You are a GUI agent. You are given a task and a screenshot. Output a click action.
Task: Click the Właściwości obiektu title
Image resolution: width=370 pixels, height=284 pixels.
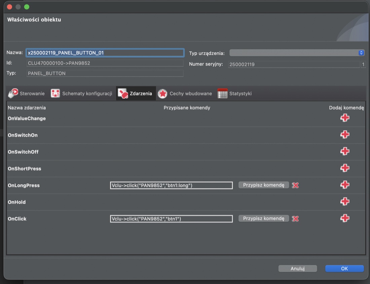pyautogui.click(x=34, y=19)
